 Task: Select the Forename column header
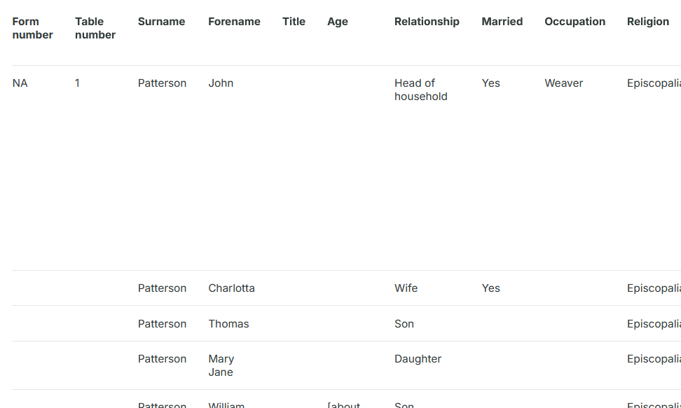click(234, 22)
